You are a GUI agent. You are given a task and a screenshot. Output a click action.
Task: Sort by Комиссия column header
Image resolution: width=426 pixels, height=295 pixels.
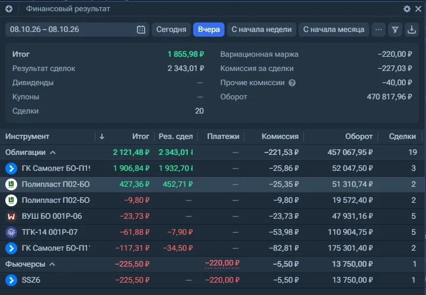coord(280,137)
